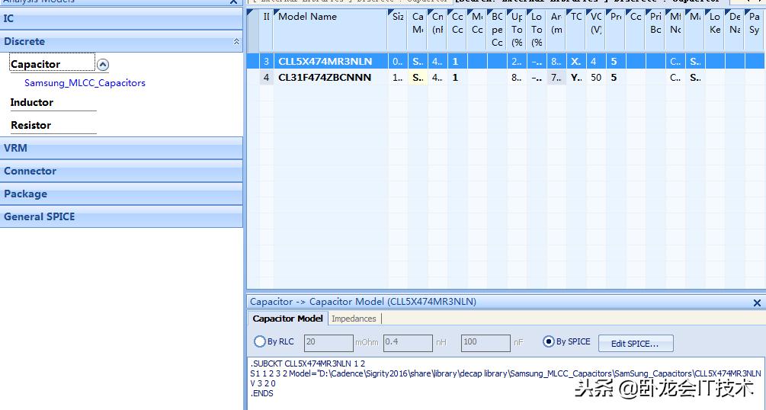Select the By RLC radio button
This screenshot has width=766, height=410.
[260, 342]
